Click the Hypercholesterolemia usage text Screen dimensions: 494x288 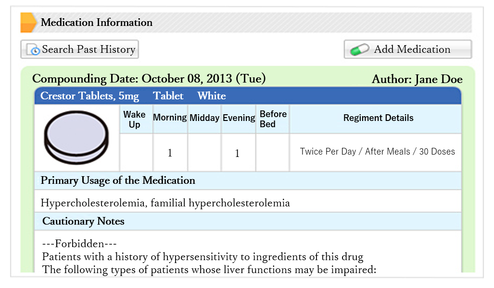click(165, 203)
